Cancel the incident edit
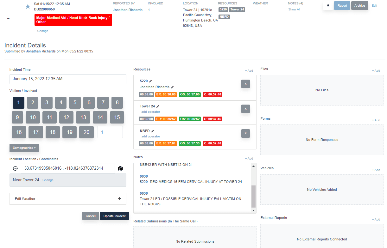This screenshot has height=248, width=387. tap(91, 216)
